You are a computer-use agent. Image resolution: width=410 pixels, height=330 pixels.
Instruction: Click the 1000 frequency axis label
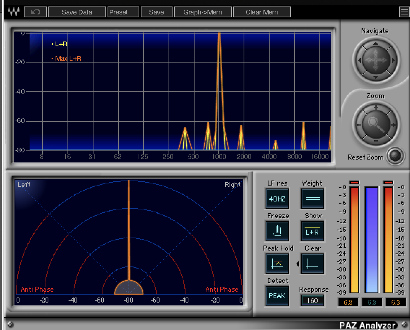(x=219, y=156)
